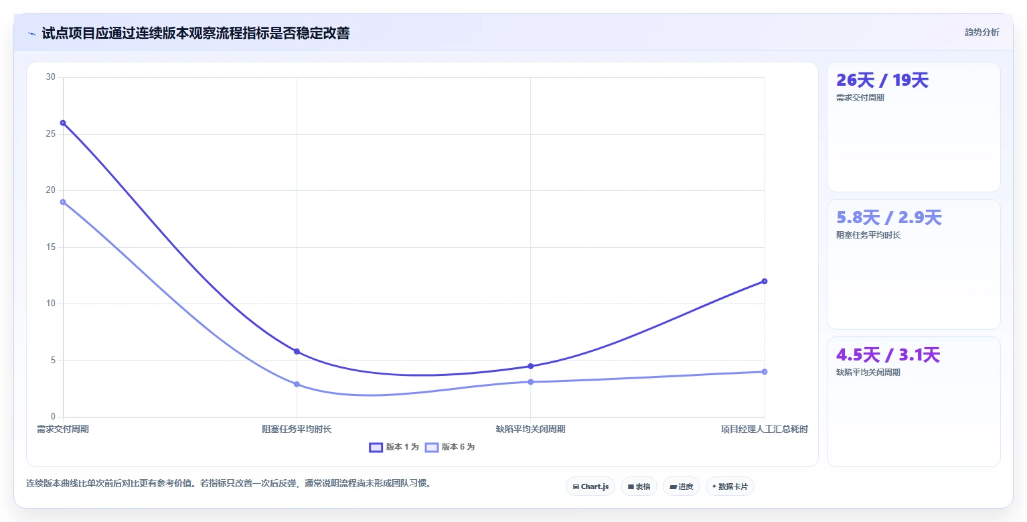Toggle the 版本 1 为 legend item
The height and width of the screenshot is (522, 1027).
(x=394, y=447)
